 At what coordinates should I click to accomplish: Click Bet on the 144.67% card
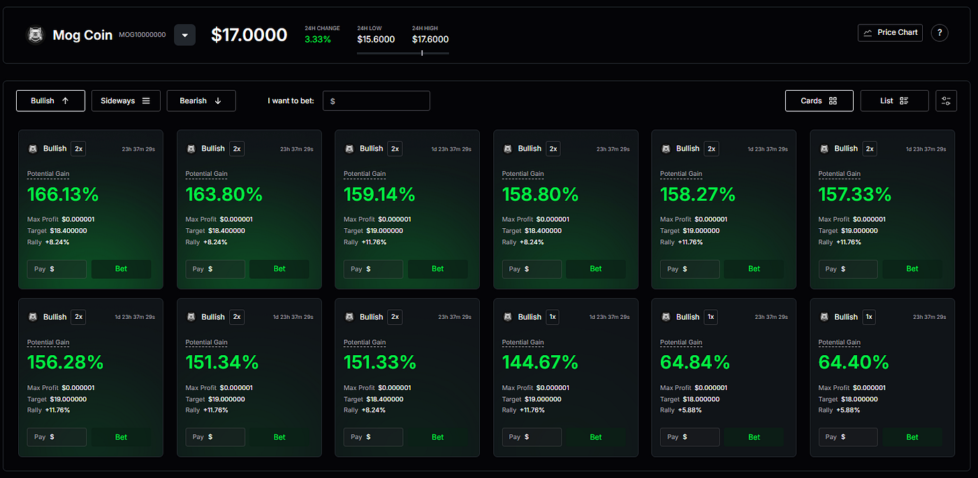tap(596, 437)
